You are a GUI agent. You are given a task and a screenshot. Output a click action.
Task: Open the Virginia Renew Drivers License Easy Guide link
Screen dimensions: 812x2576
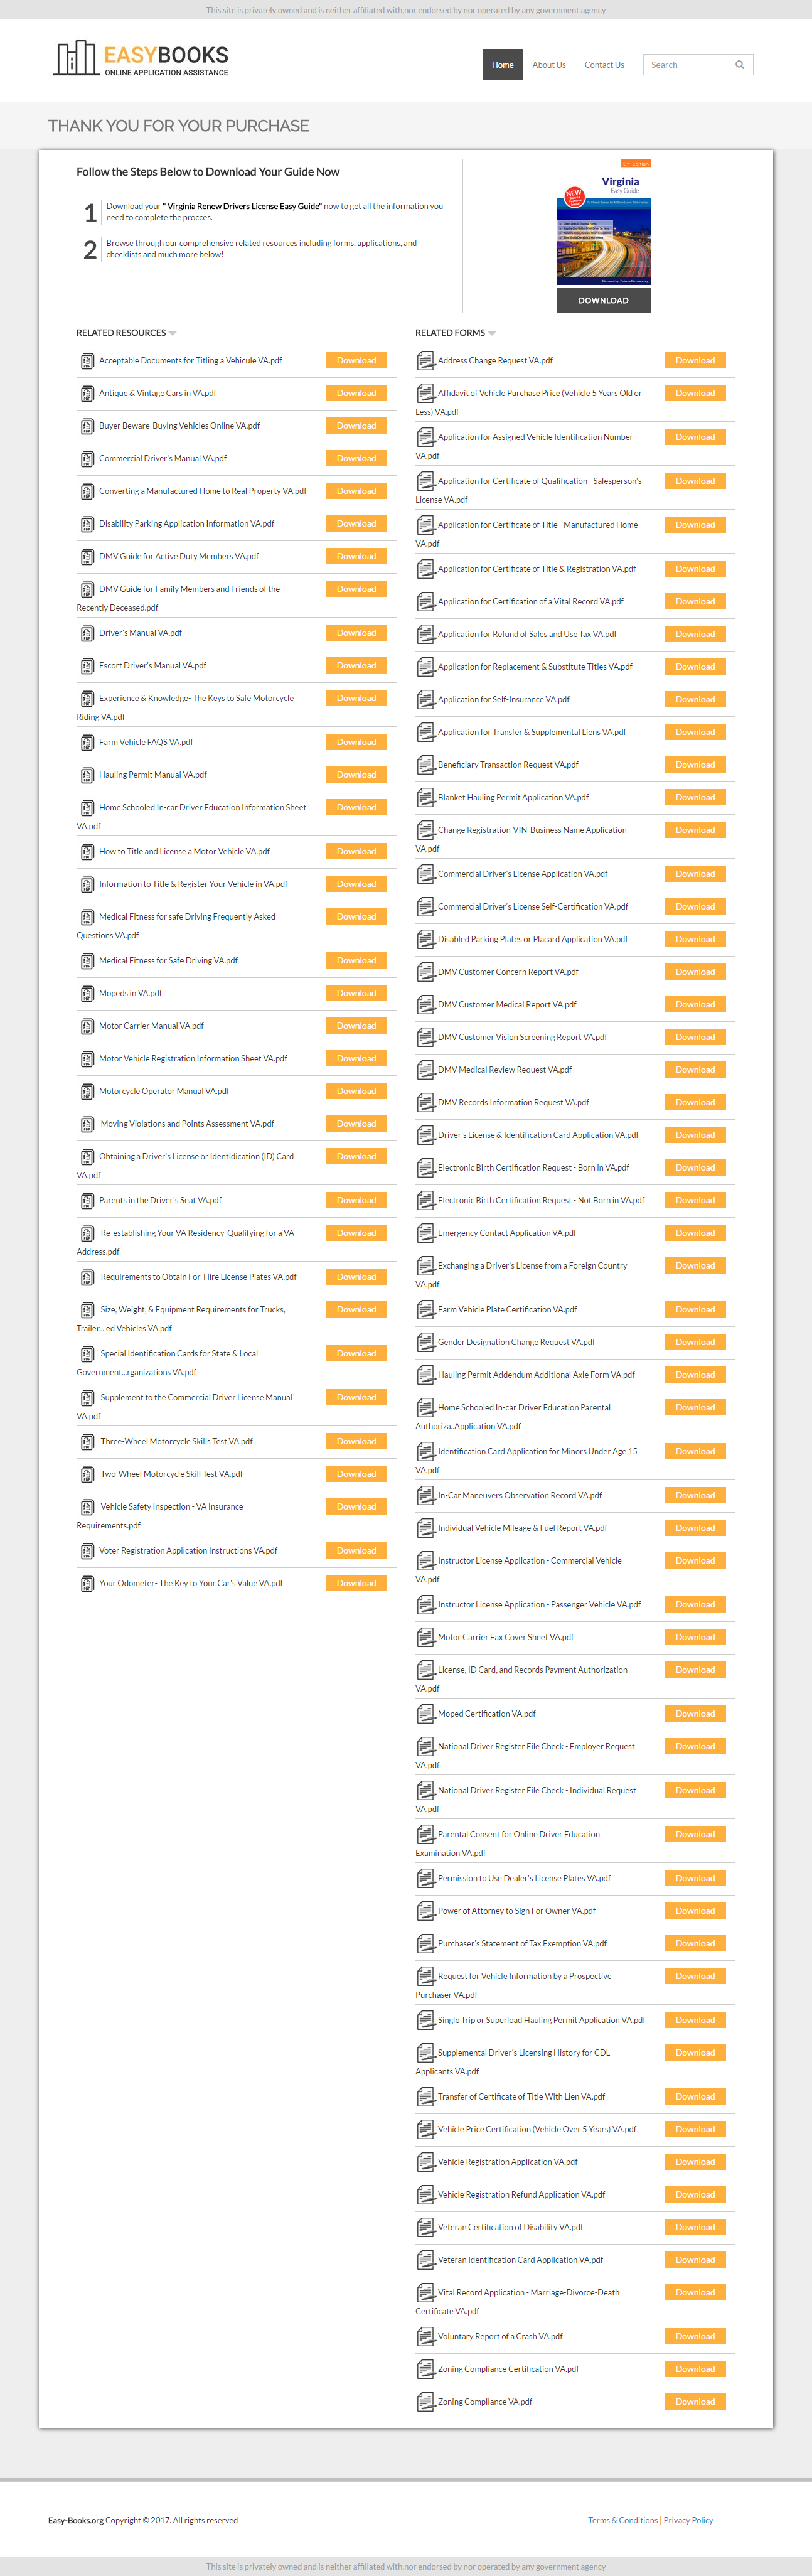pyautogui.click(x=242, y=206)
